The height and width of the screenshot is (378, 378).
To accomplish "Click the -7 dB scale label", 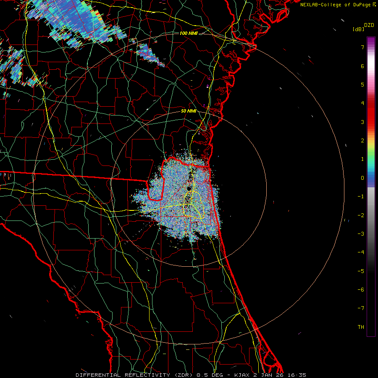I will (361, 308).
